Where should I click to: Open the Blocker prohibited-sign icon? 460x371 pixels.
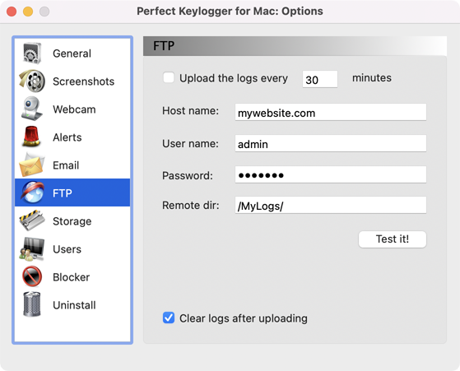32,276
